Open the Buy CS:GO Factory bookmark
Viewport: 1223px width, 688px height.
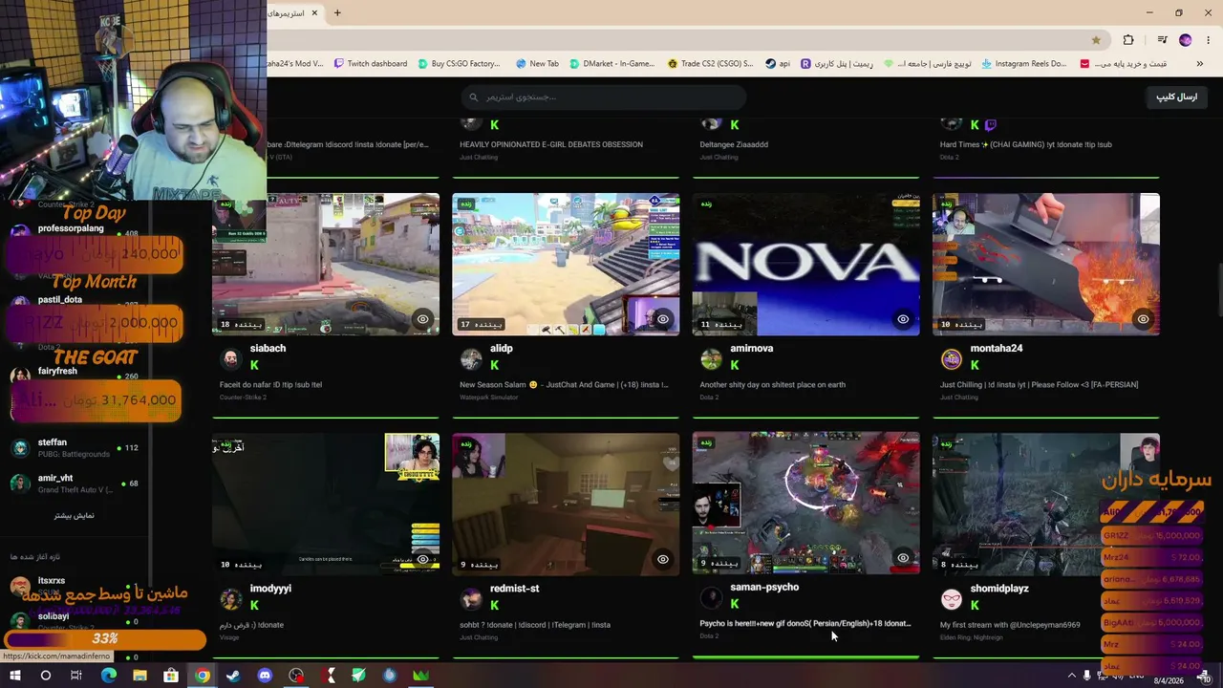pyautogui.click(x=459, y=64)
